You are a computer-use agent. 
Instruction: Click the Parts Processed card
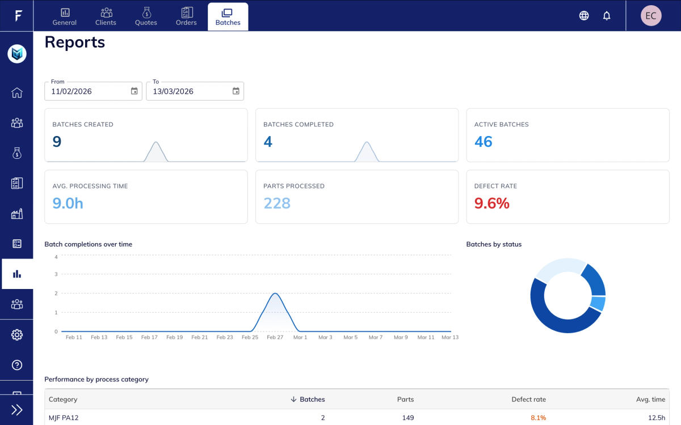point(357,197)
